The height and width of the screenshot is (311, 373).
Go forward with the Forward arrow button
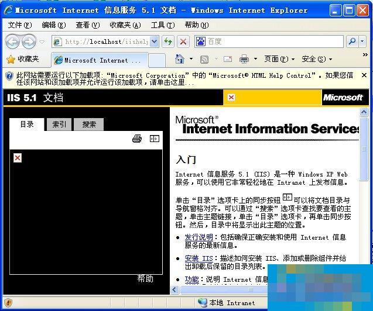pyautogui.click(x=29, y=42)
